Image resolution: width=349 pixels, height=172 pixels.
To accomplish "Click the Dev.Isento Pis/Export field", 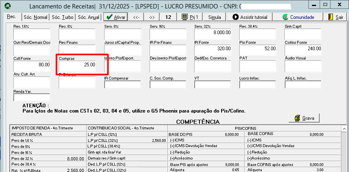I will [x=168, y=66].
